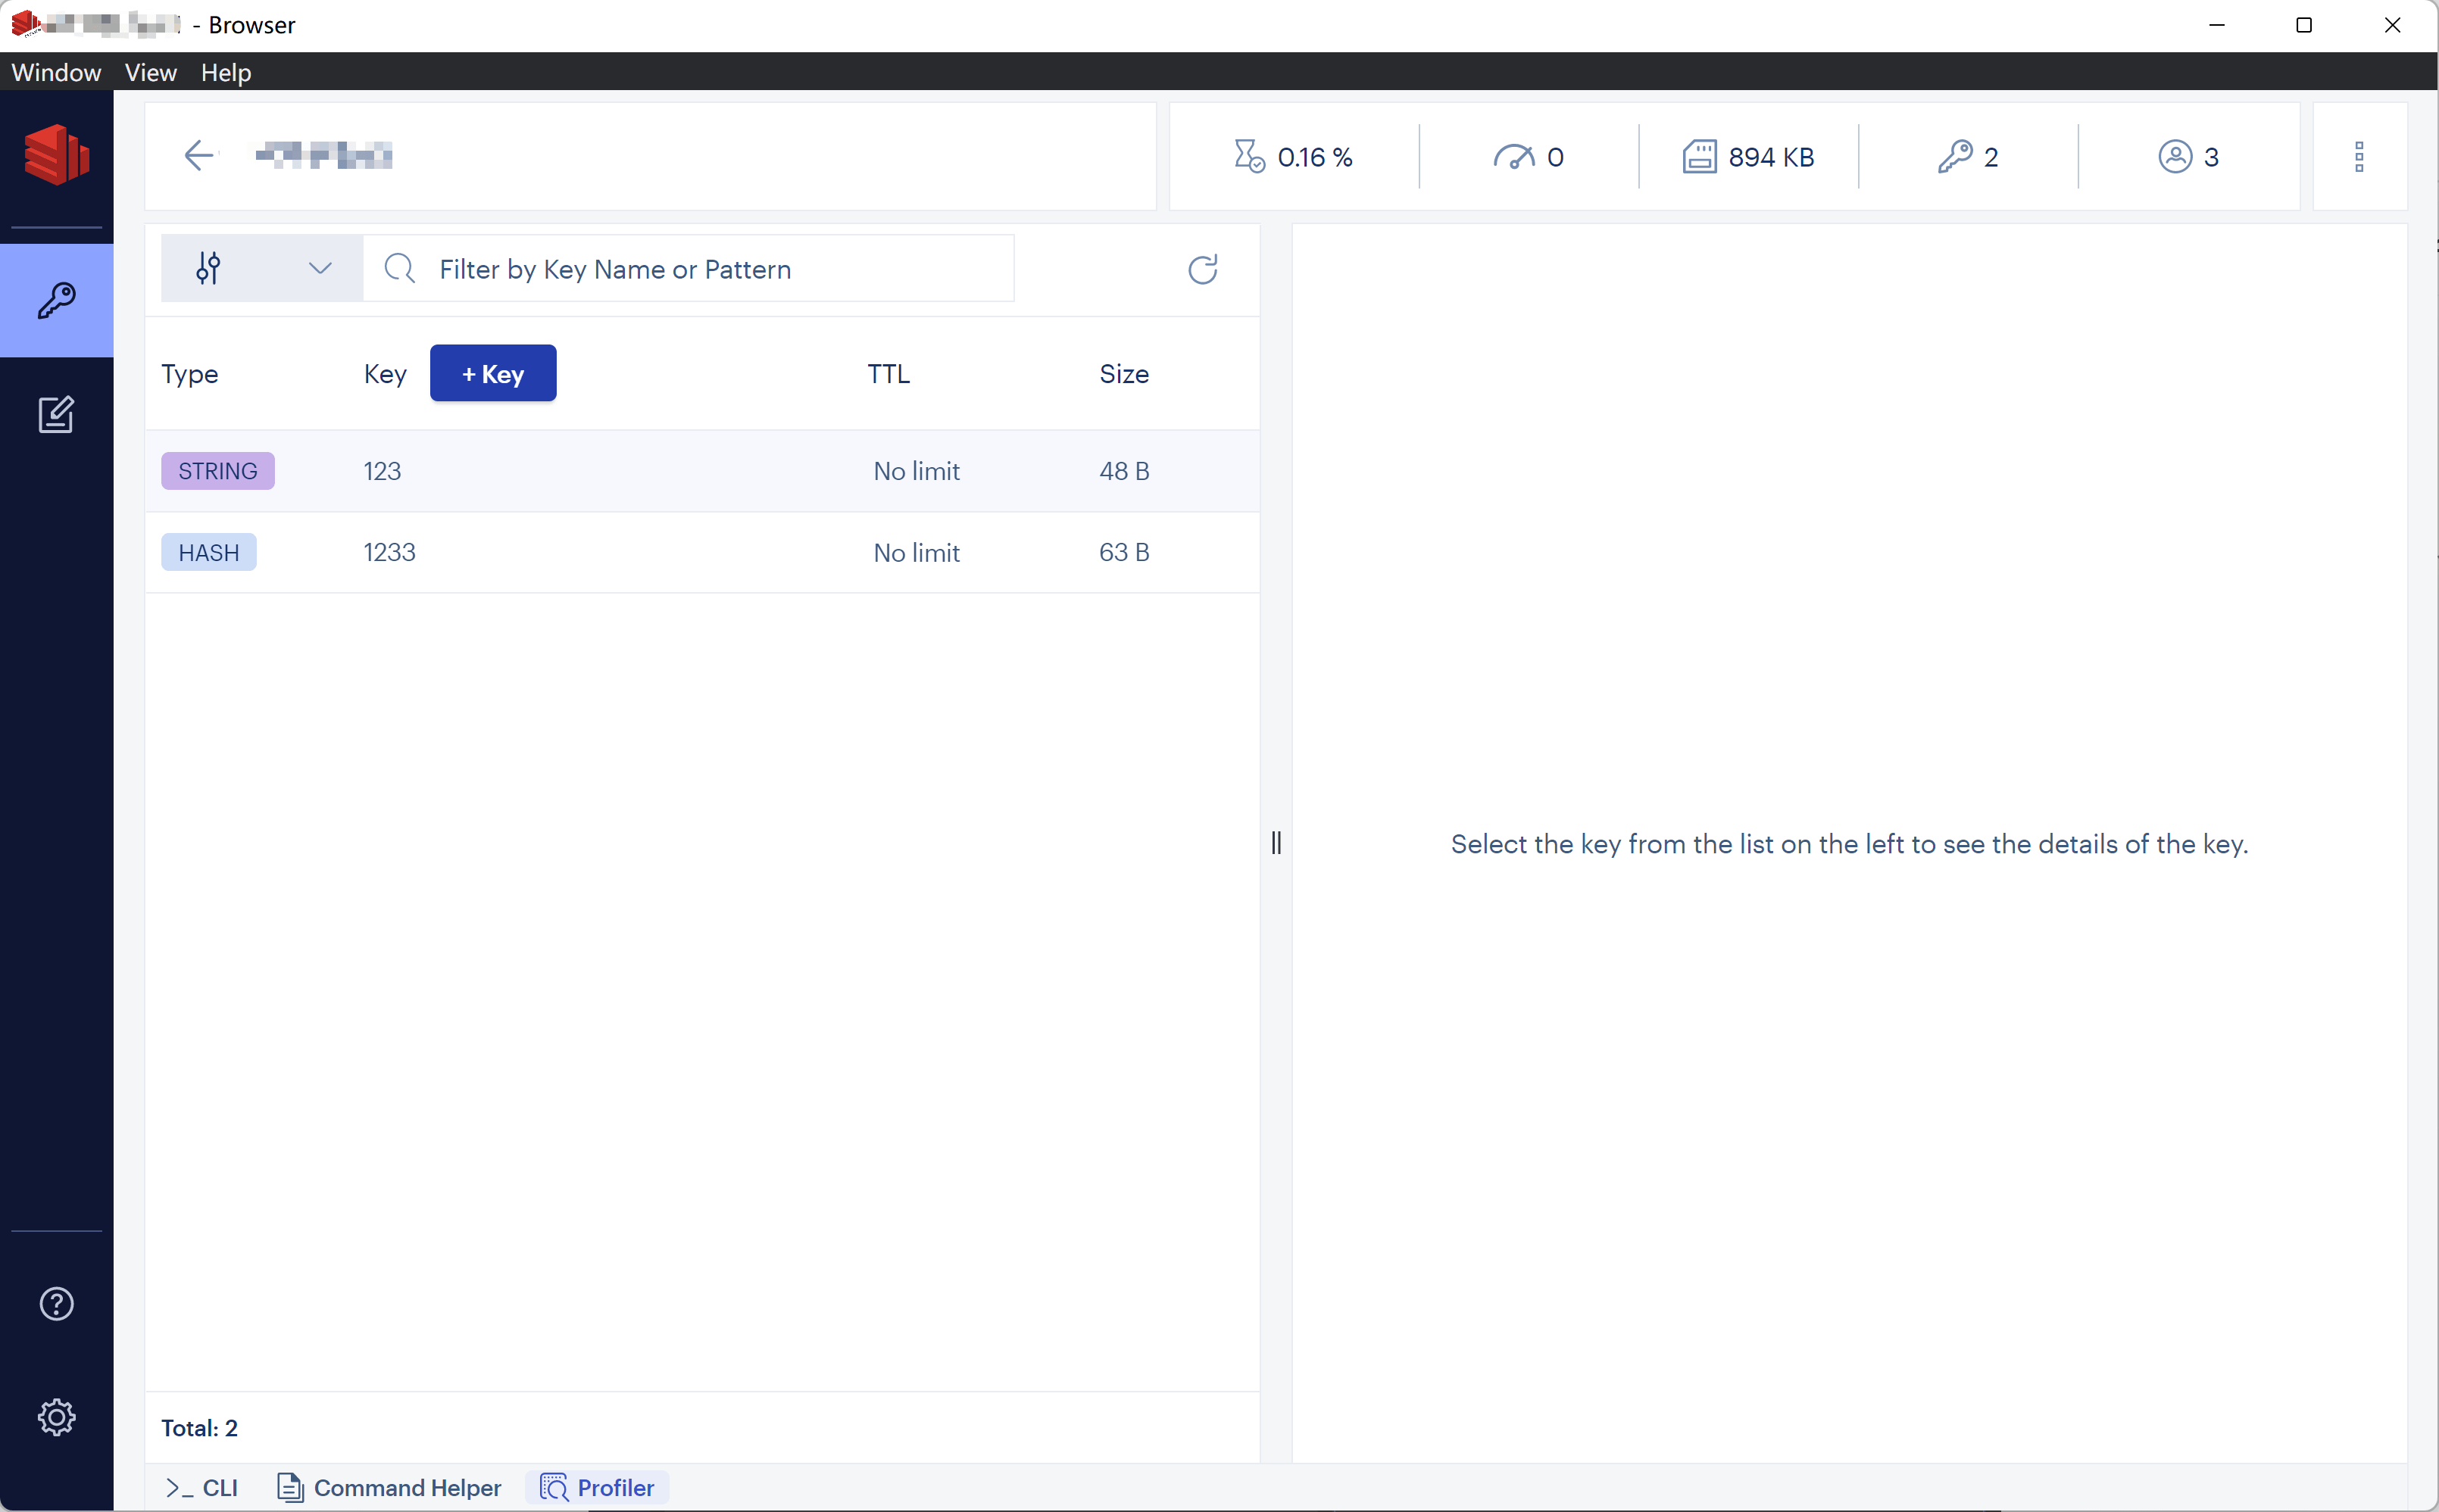2439x1512 pixels.
Task: Open the help question mark icon
Action: click(56, 1303)
